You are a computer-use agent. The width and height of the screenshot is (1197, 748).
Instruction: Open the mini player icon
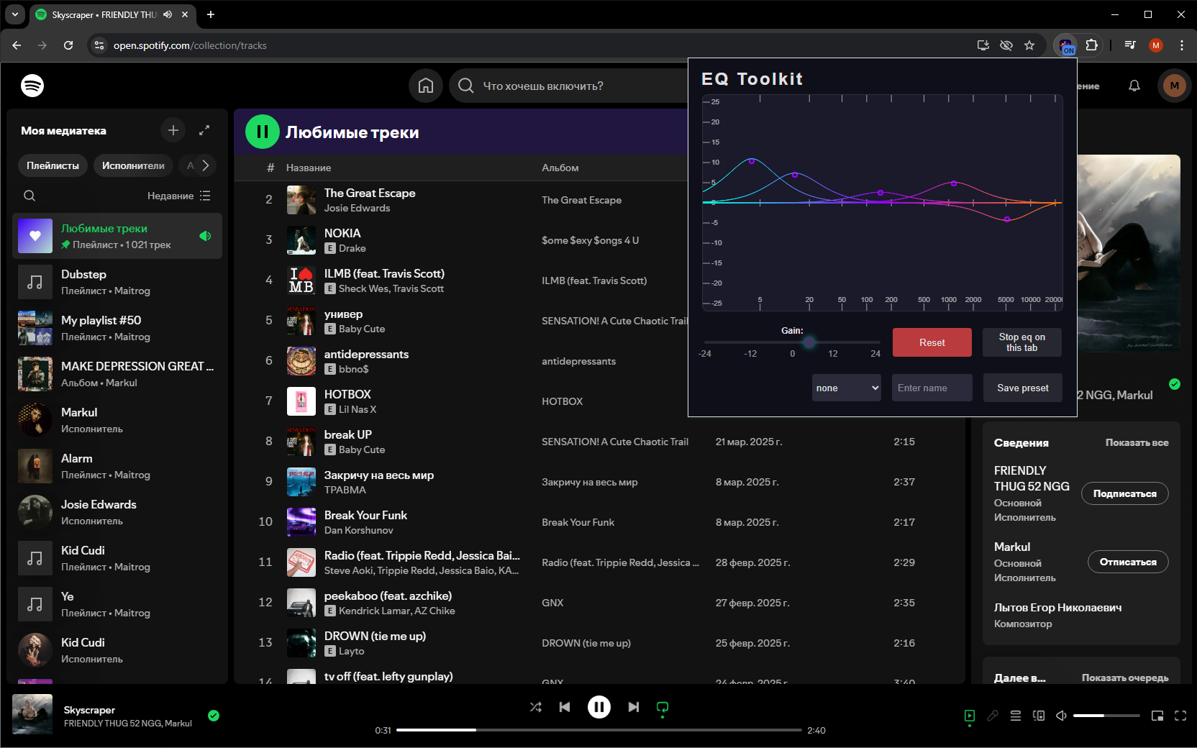pos(1157,716)
